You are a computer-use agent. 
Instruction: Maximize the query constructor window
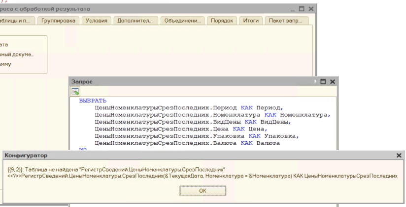click(301, 9)
